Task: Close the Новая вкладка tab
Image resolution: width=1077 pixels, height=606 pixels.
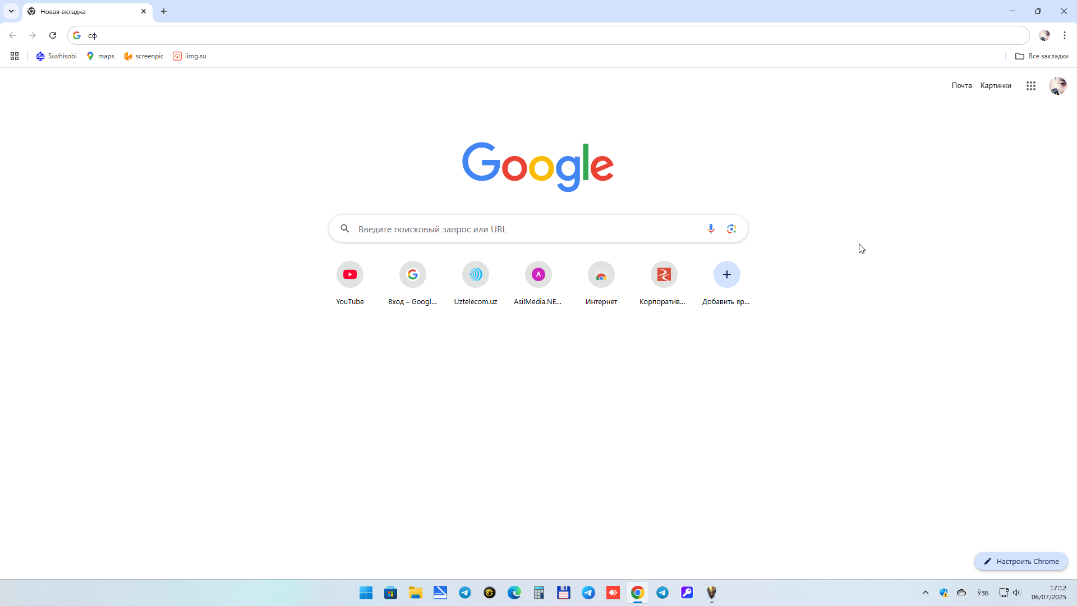Action: point(144,11)
